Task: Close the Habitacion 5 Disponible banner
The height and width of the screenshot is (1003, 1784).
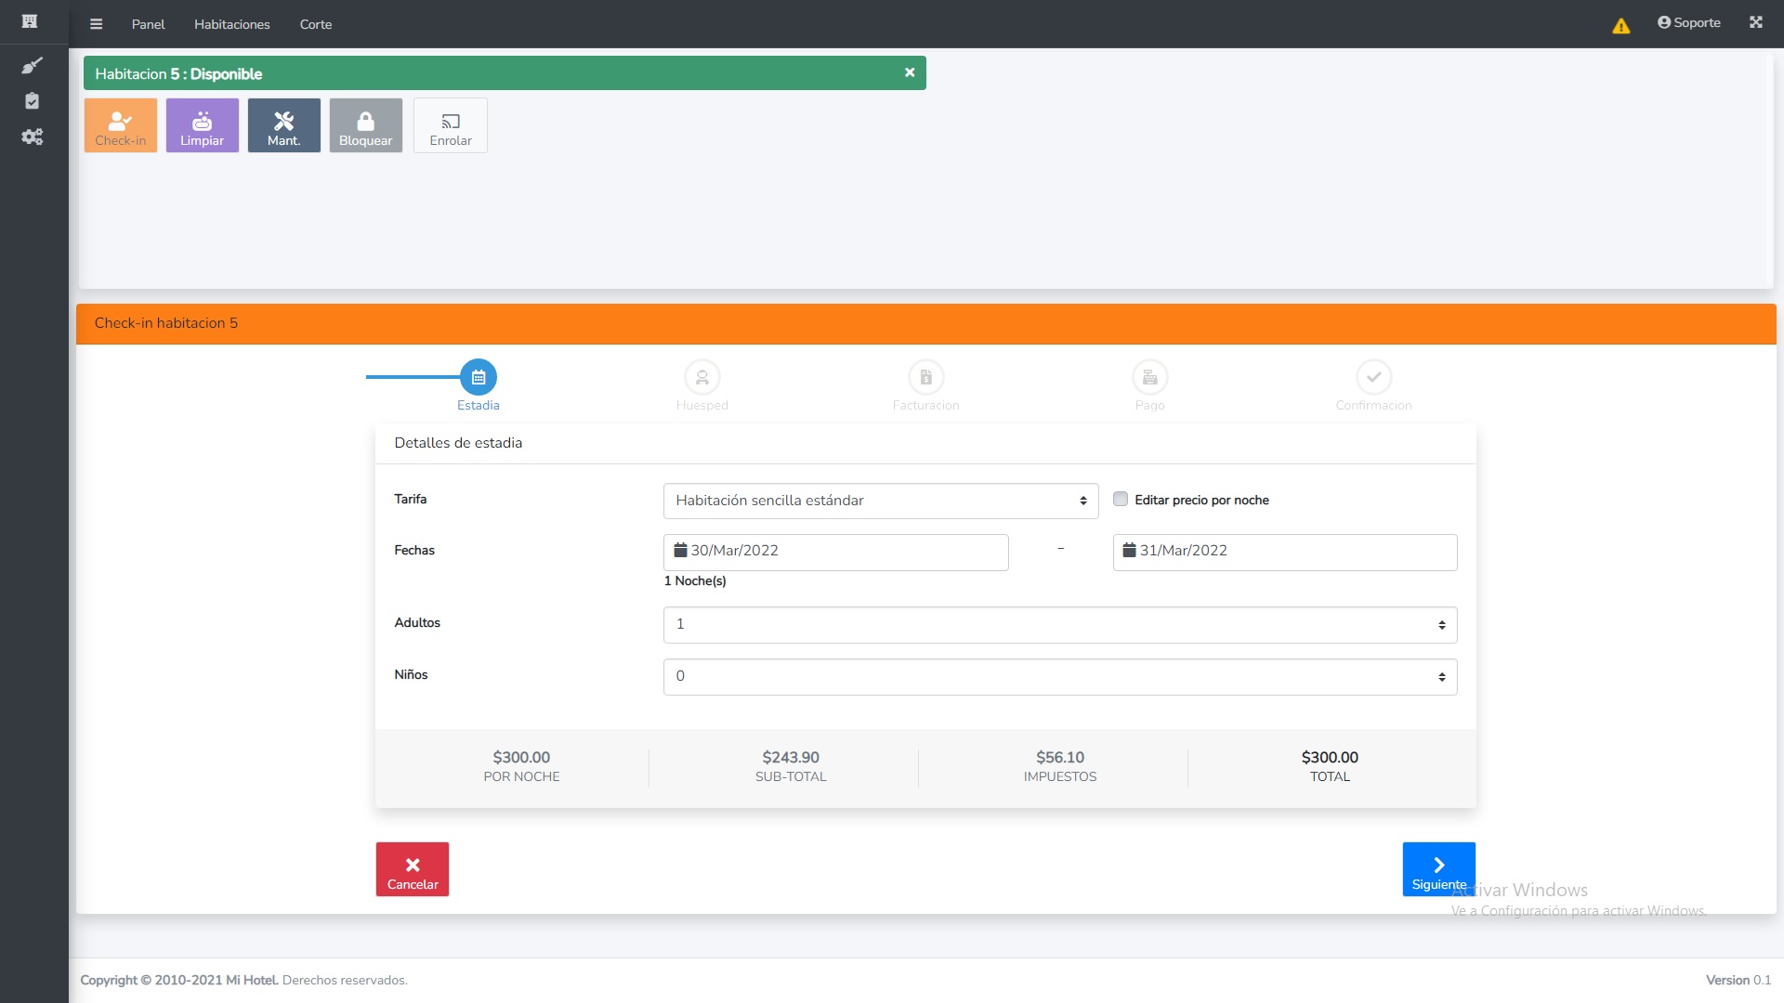Action: (x=910, y=72)
